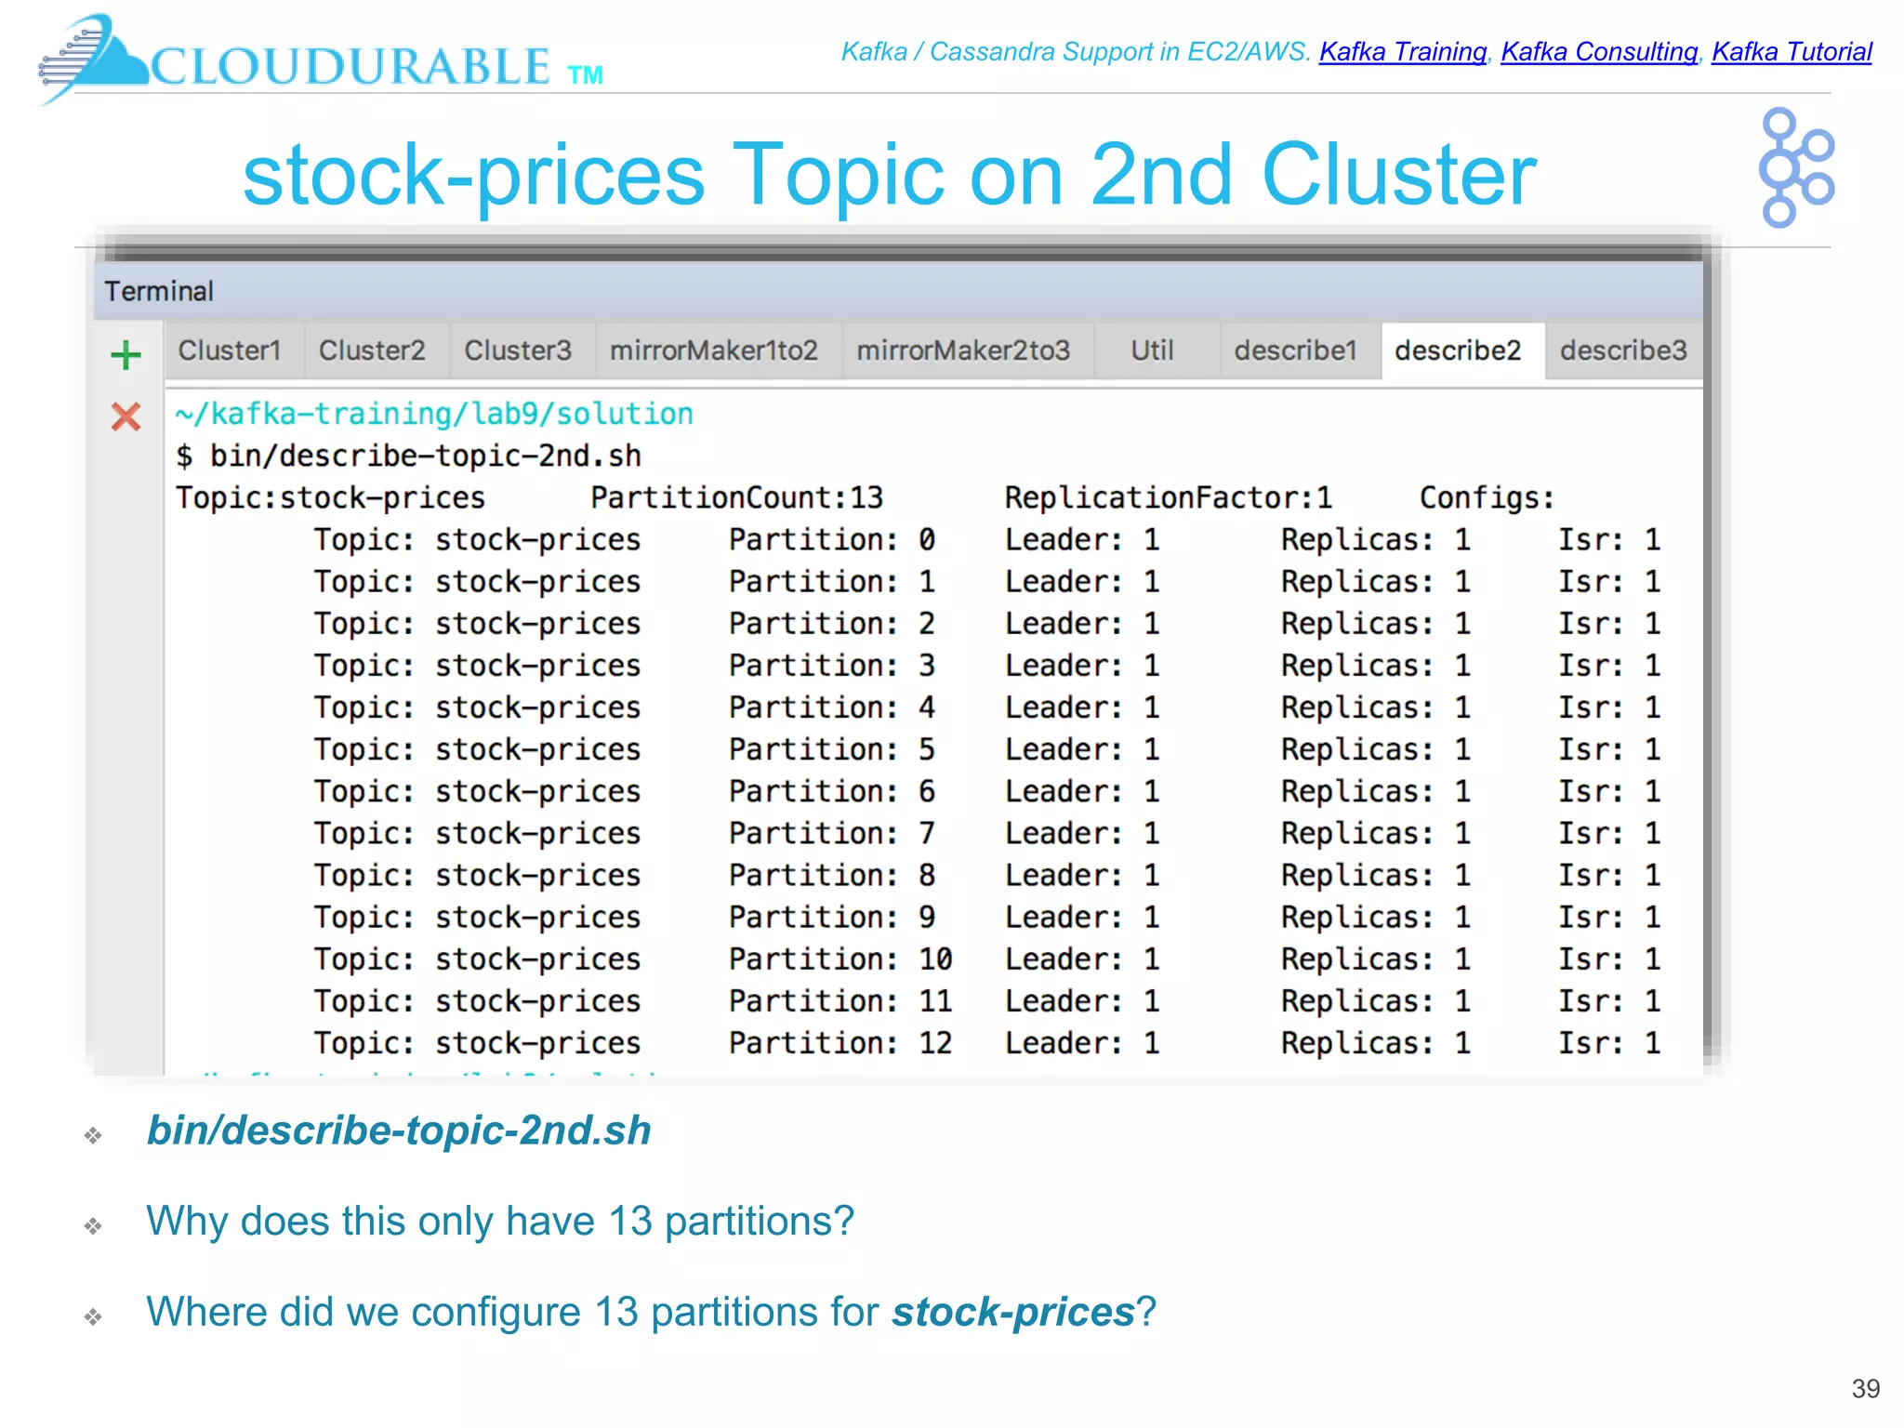Click the Partition: 2 row entry
The height and width of the screenshot is (1428, 1904).
click(831, 623)
